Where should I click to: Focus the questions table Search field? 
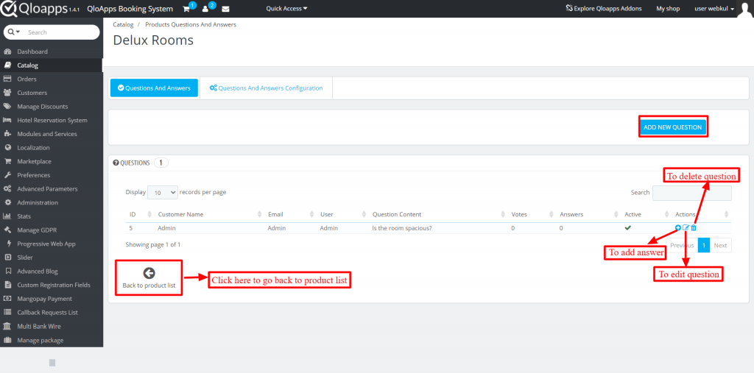691,193
